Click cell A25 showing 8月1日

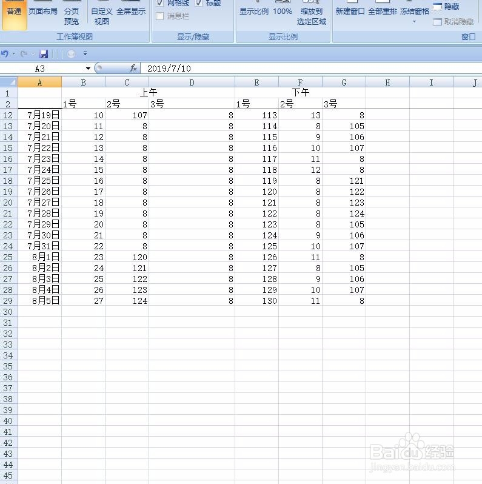pos(39,257)
